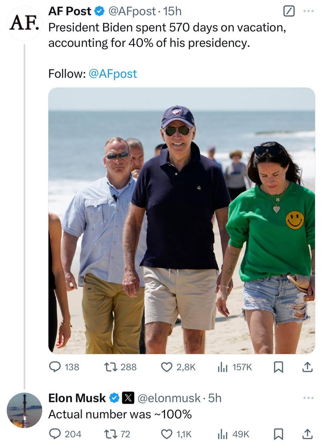Open more options for AF Post tweet
322x445 pixels.
click(308, 11)
